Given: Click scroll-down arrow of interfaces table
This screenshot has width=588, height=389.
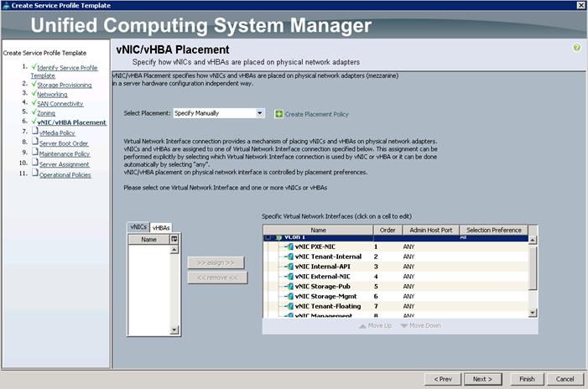Looking at the screenshot, I should tap(533, 313).
